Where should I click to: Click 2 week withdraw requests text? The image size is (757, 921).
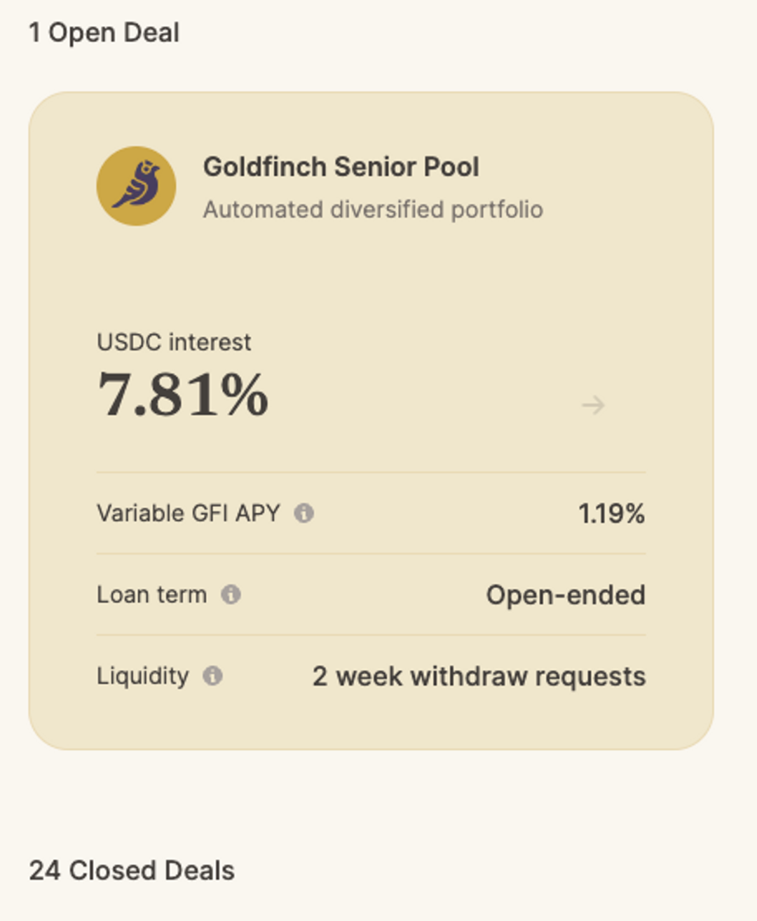tap(479, 676)
